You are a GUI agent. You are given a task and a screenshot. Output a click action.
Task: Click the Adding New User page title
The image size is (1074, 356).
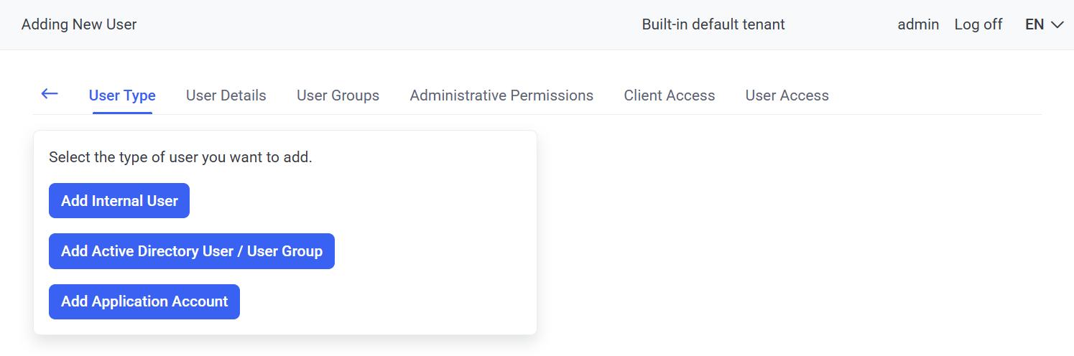pos(79,24)
